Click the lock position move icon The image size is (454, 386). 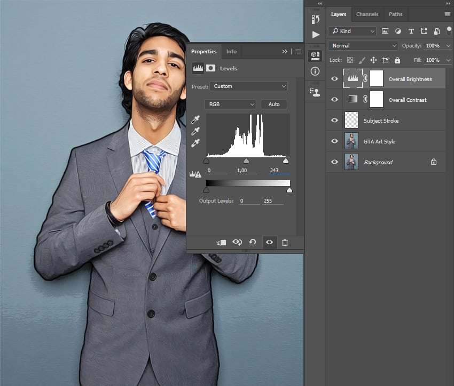[x=373, y=60]
